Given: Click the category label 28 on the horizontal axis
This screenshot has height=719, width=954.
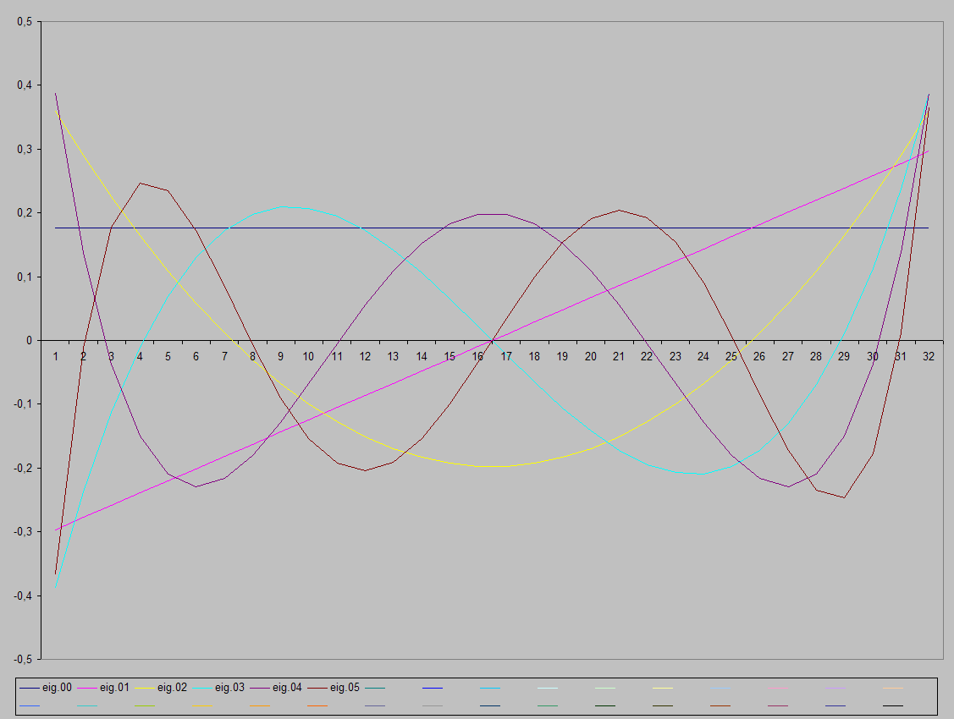Looking at the screenshot, I should point(816,357).
